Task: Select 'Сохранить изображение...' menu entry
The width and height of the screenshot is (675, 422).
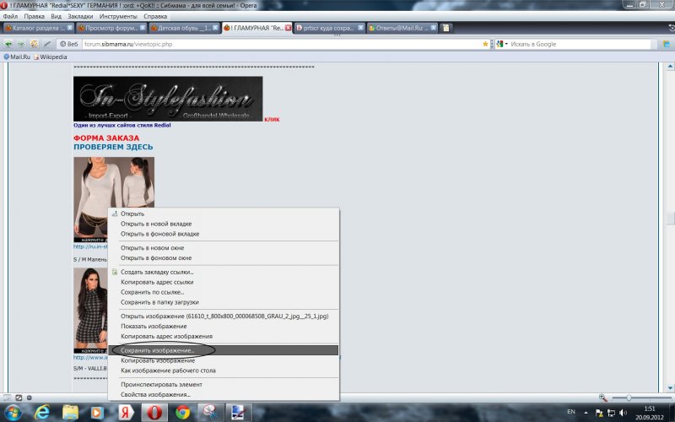Action: pyautogui.click(x=224, y=350)
